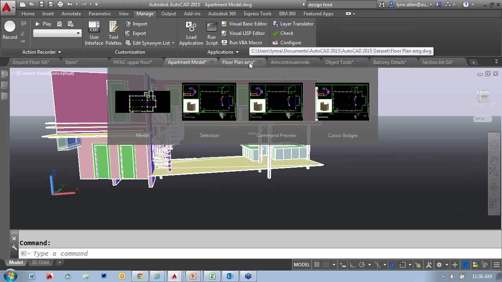
Task: Open the WCS coordinate system dropdown
Action: click(482, 119)
